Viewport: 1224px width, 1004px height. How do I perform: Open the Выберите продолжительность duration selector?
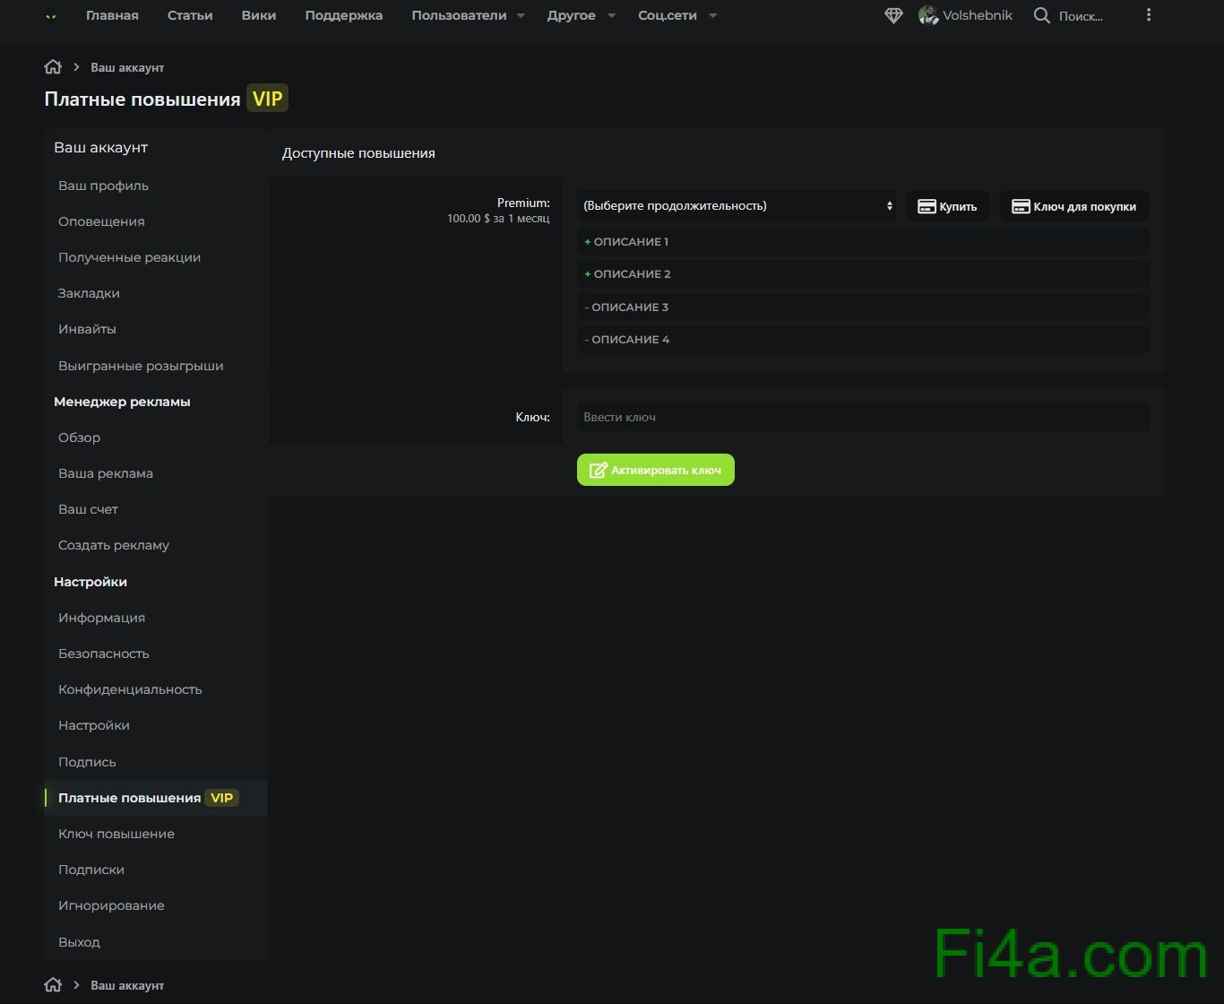737,206
